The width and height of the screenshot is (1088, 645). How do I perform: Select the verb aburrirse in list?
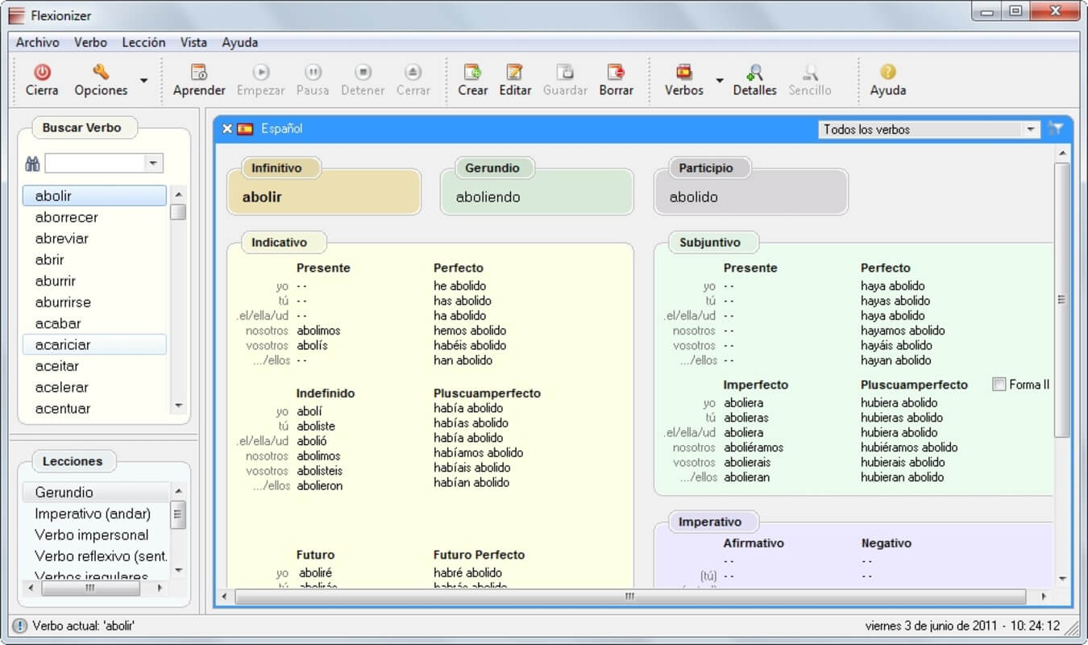tap(63, 302)
